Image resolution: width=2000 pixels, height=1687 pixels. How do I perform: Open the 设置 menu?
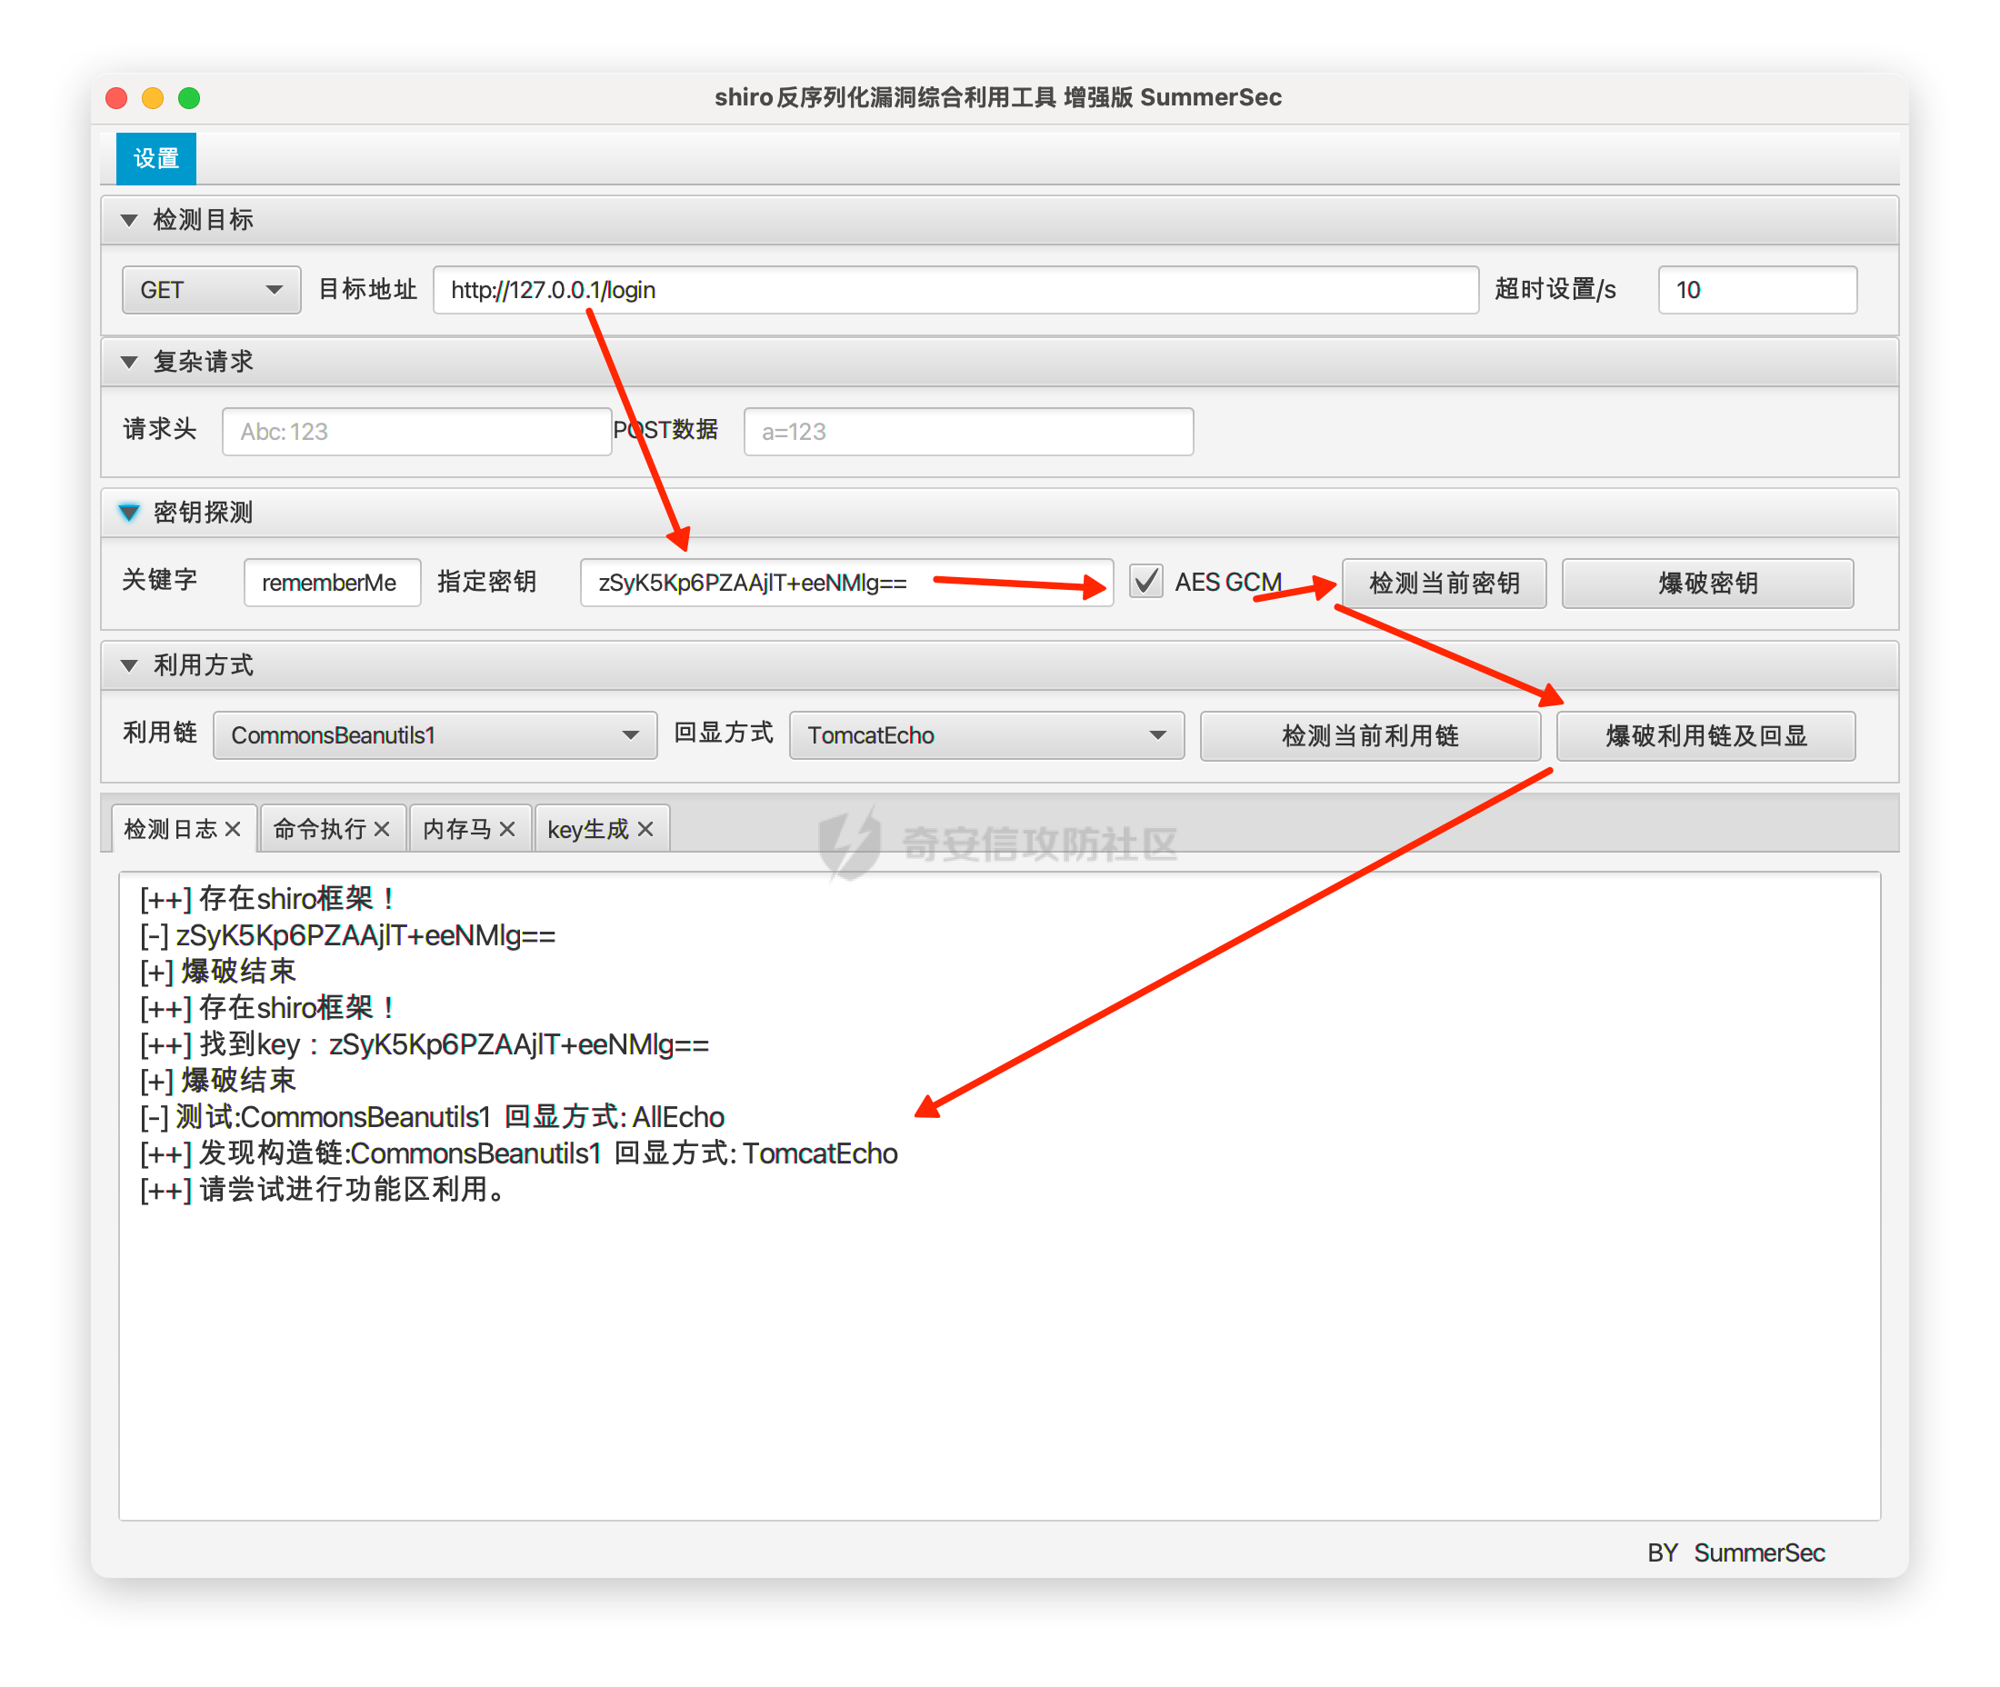[x=155, y=158]
